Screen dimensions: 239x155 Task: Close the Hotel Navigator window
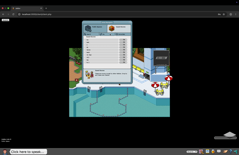click(x=130, y=22)
